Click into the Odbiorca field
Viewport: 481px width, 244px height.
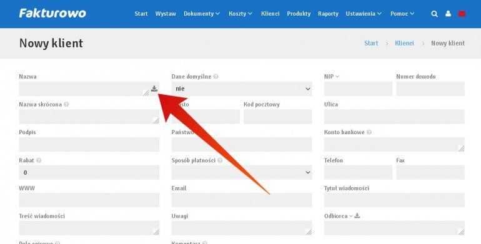[x=395, y=228]
